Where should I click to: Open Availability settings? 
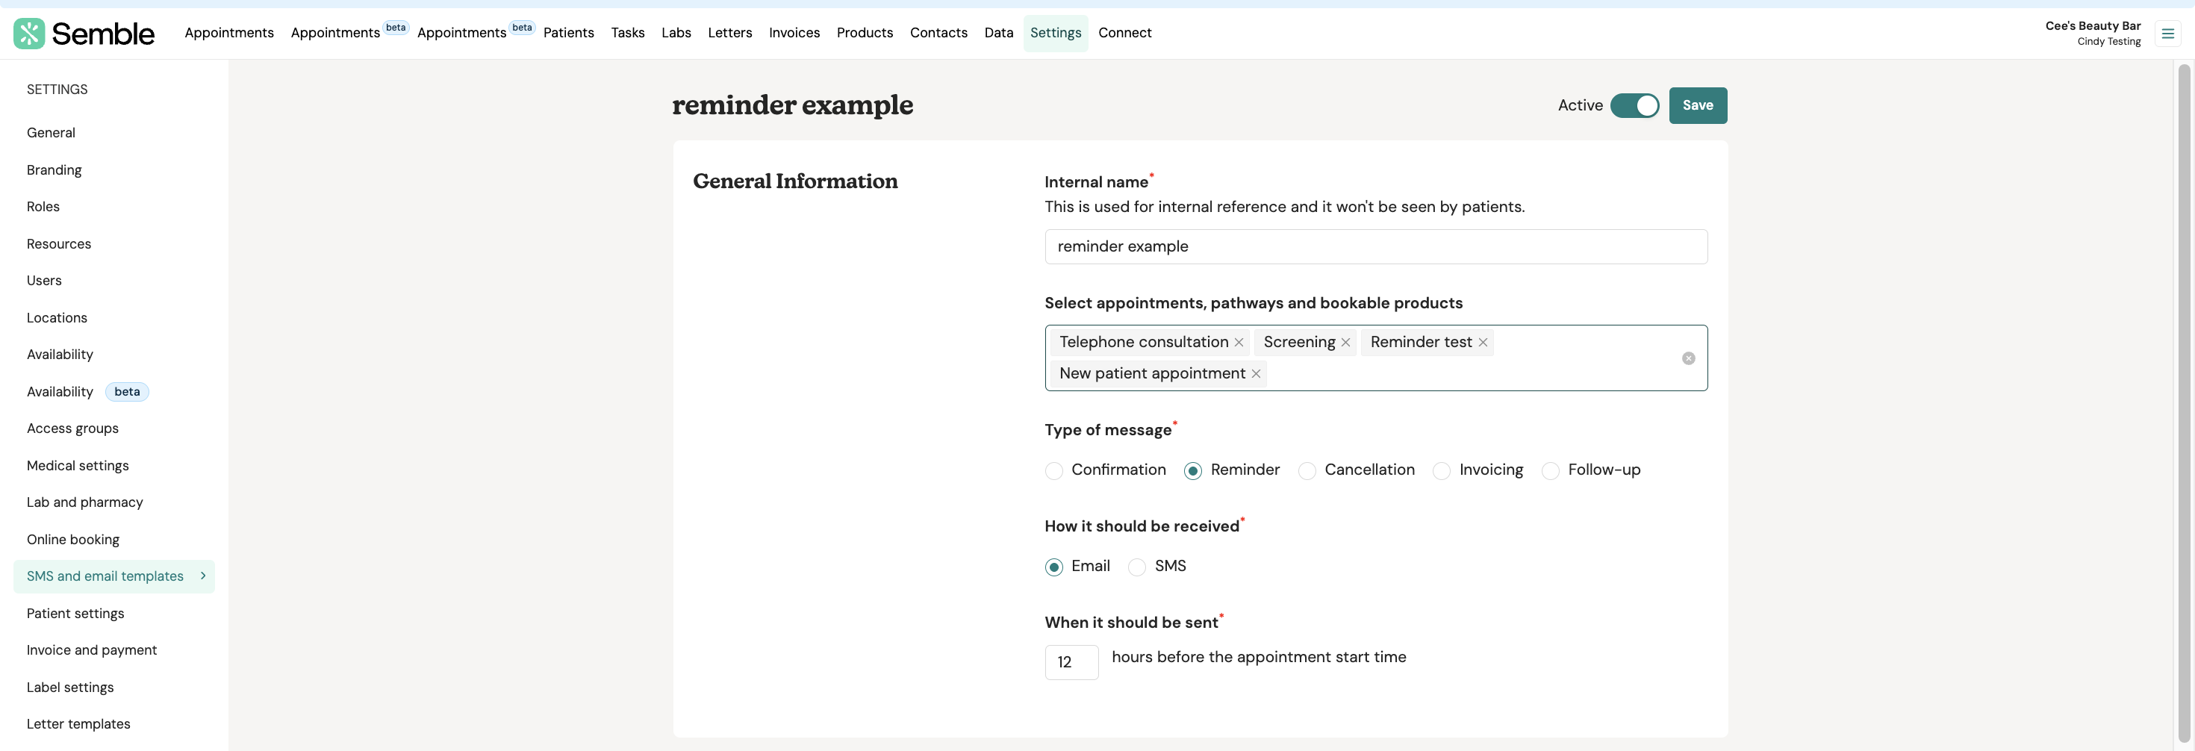60,355
